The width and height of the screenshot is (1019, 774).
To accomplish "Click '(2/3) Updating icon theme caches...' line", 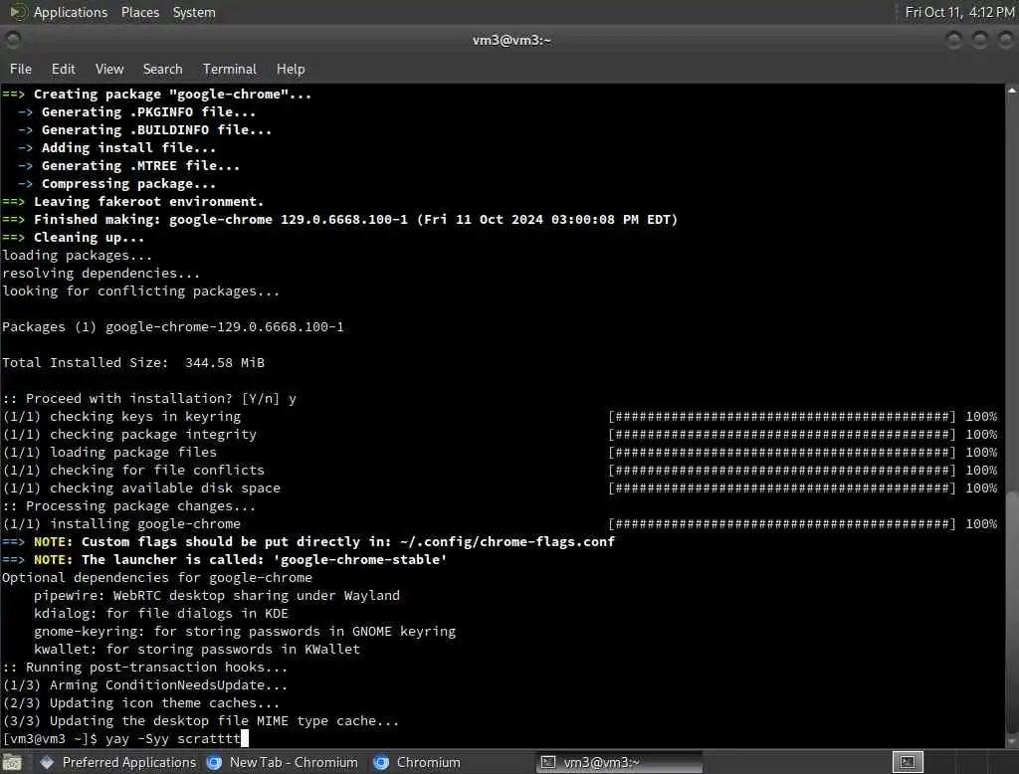I will click(141, 703).
